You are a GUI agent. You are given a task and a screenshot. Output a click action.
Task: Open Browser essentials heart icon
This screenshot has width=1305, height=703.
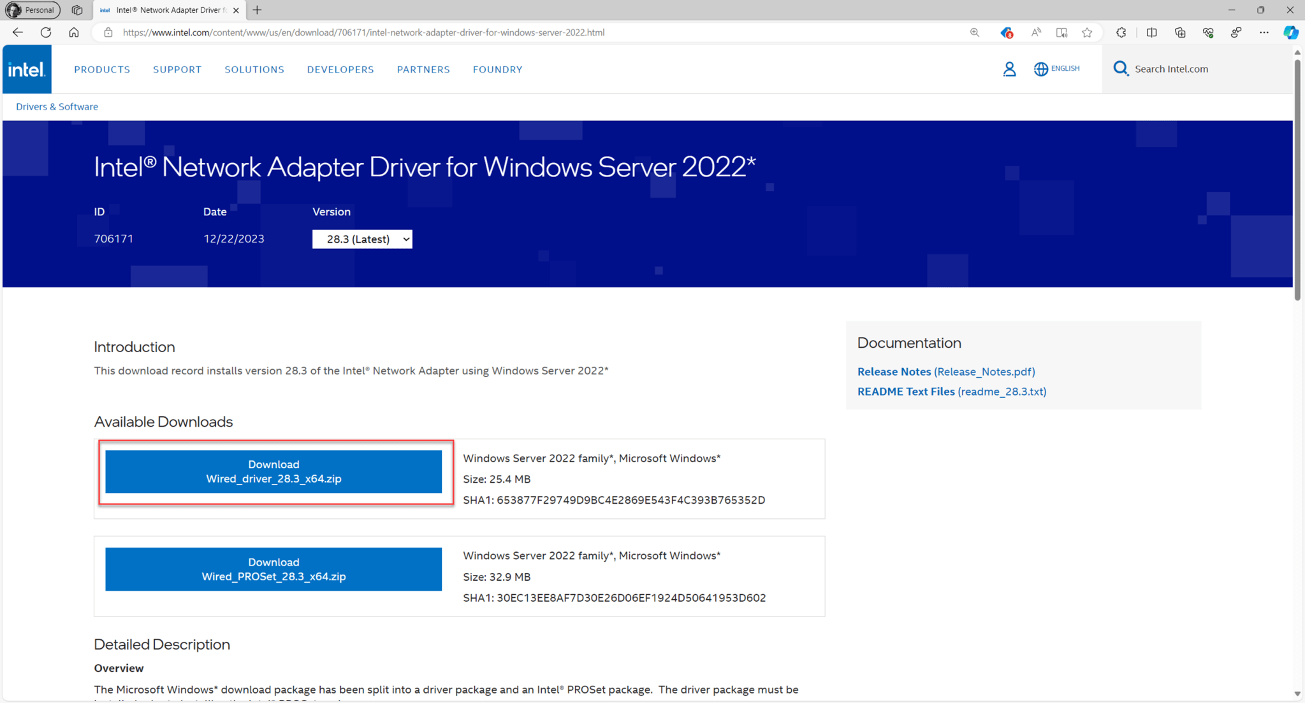pyautogui.click(x=1207, y=32)
